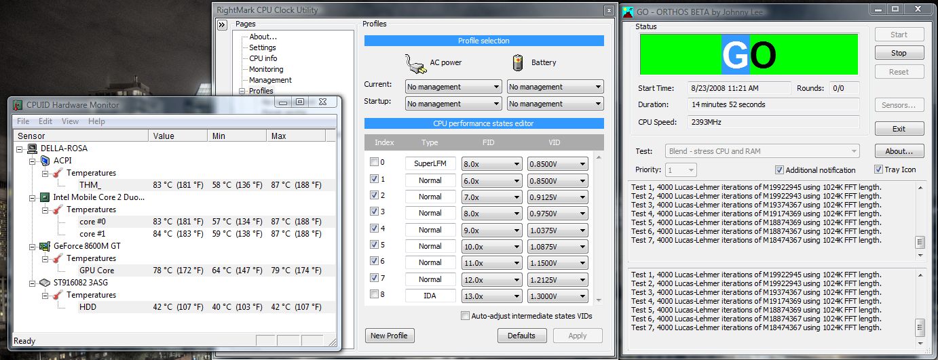Open the Edit menu in Hardware Monitor
938x360 pixels.
(45, 121)
